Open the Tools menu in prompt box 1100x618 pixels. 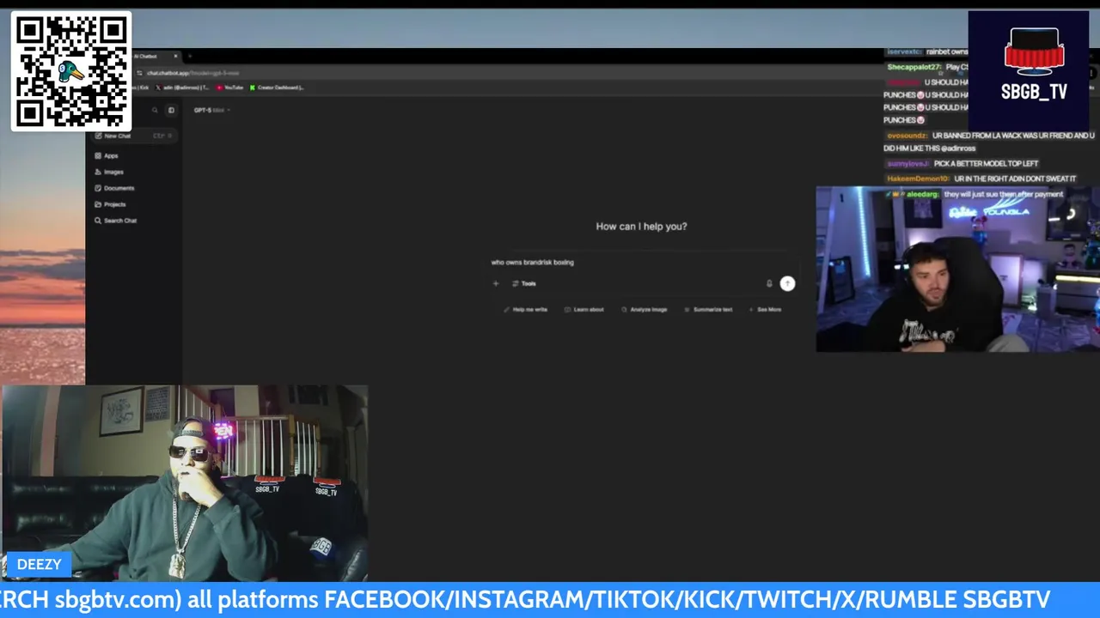[524, 283]
